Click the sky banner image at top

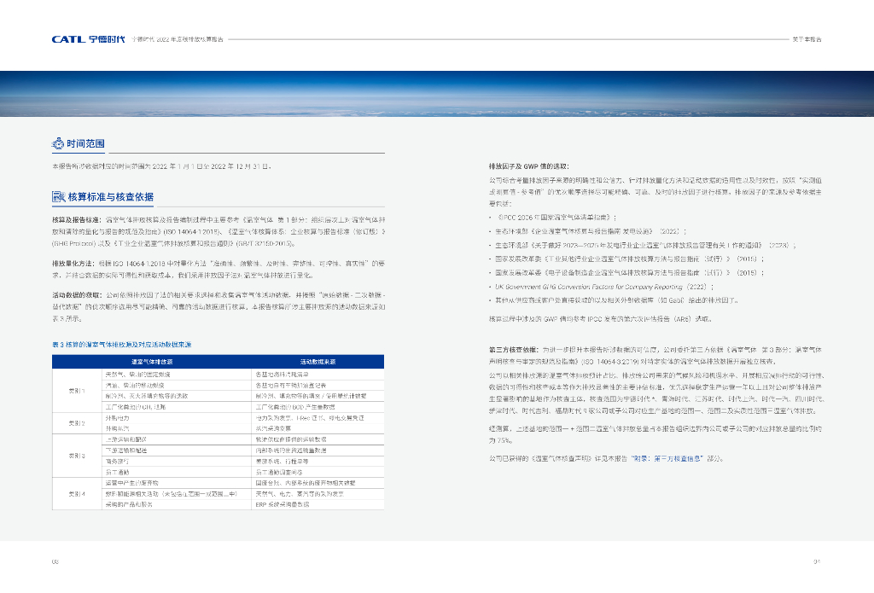tap(437, 92)
